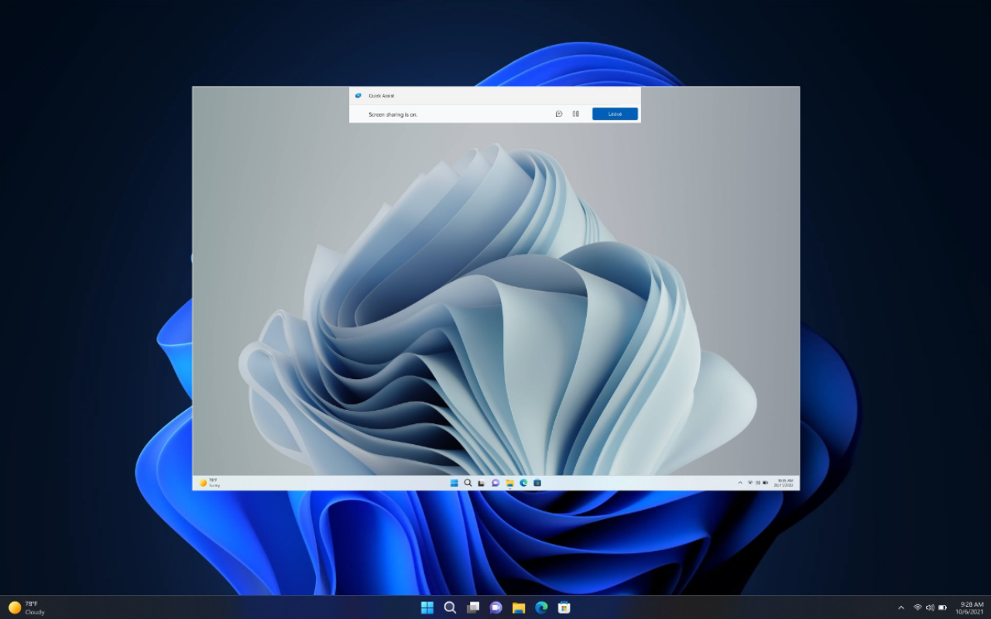Open Teams Chat on local taskbar
The image size is (991, 619).
(x=495, y=607)
